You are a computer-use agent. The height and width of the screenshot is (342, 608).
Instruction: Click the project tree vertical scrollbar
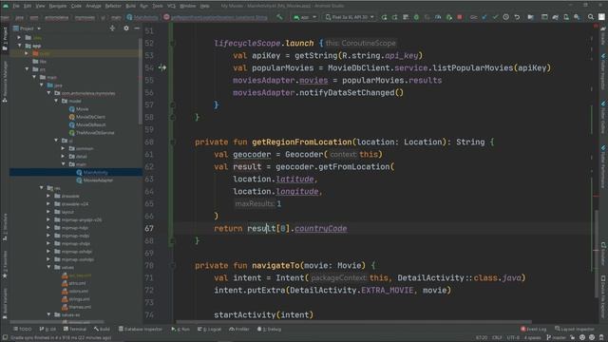(x=141, y=82)
